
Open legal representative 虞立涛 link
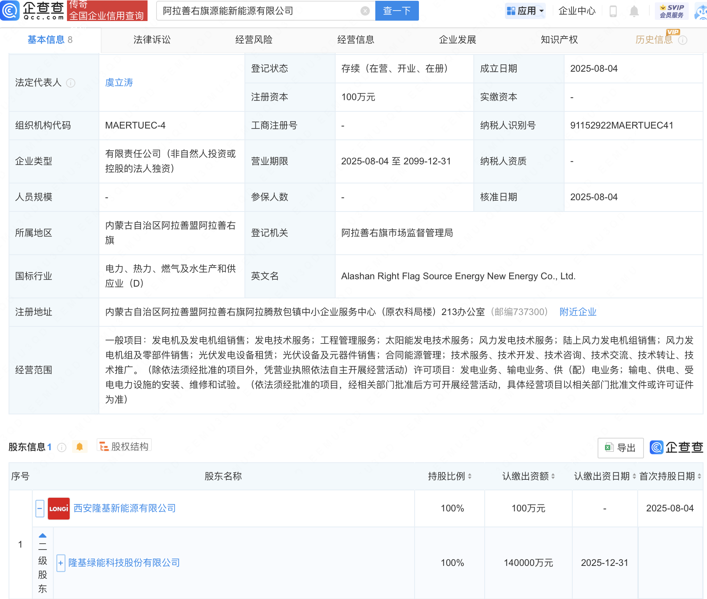[x=119, y=83]
